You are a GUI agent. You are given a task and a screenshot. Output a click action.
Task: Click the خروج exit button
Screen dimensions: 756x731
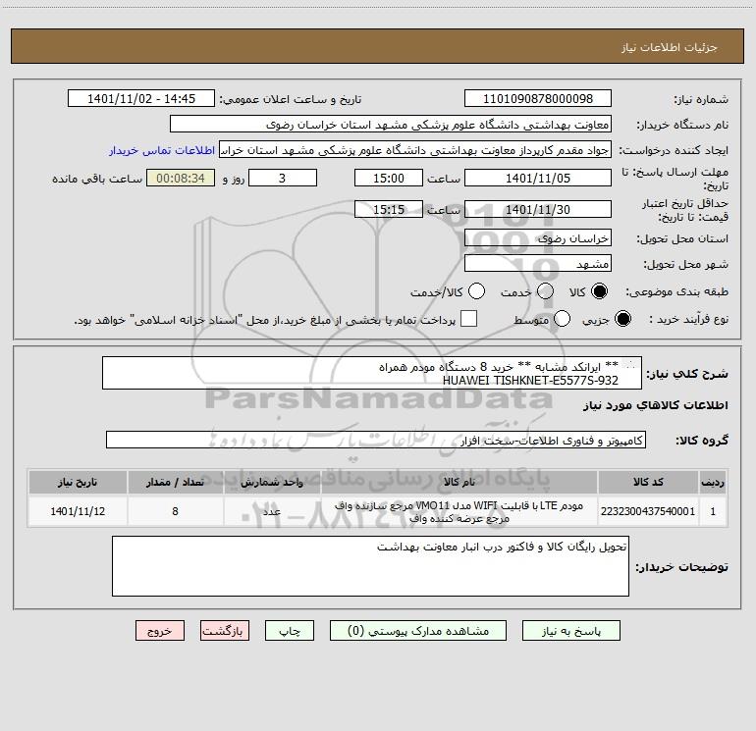tap(160, 631)
